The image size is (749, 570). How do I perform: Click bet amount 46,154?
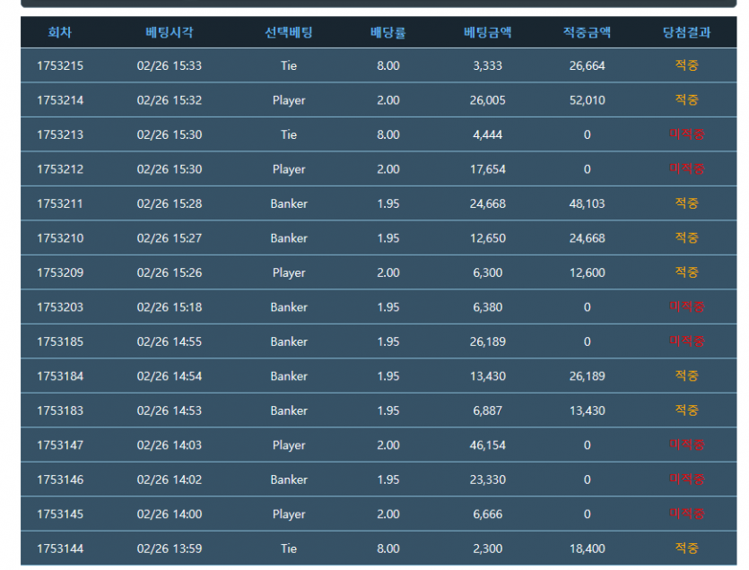point(487,445)
